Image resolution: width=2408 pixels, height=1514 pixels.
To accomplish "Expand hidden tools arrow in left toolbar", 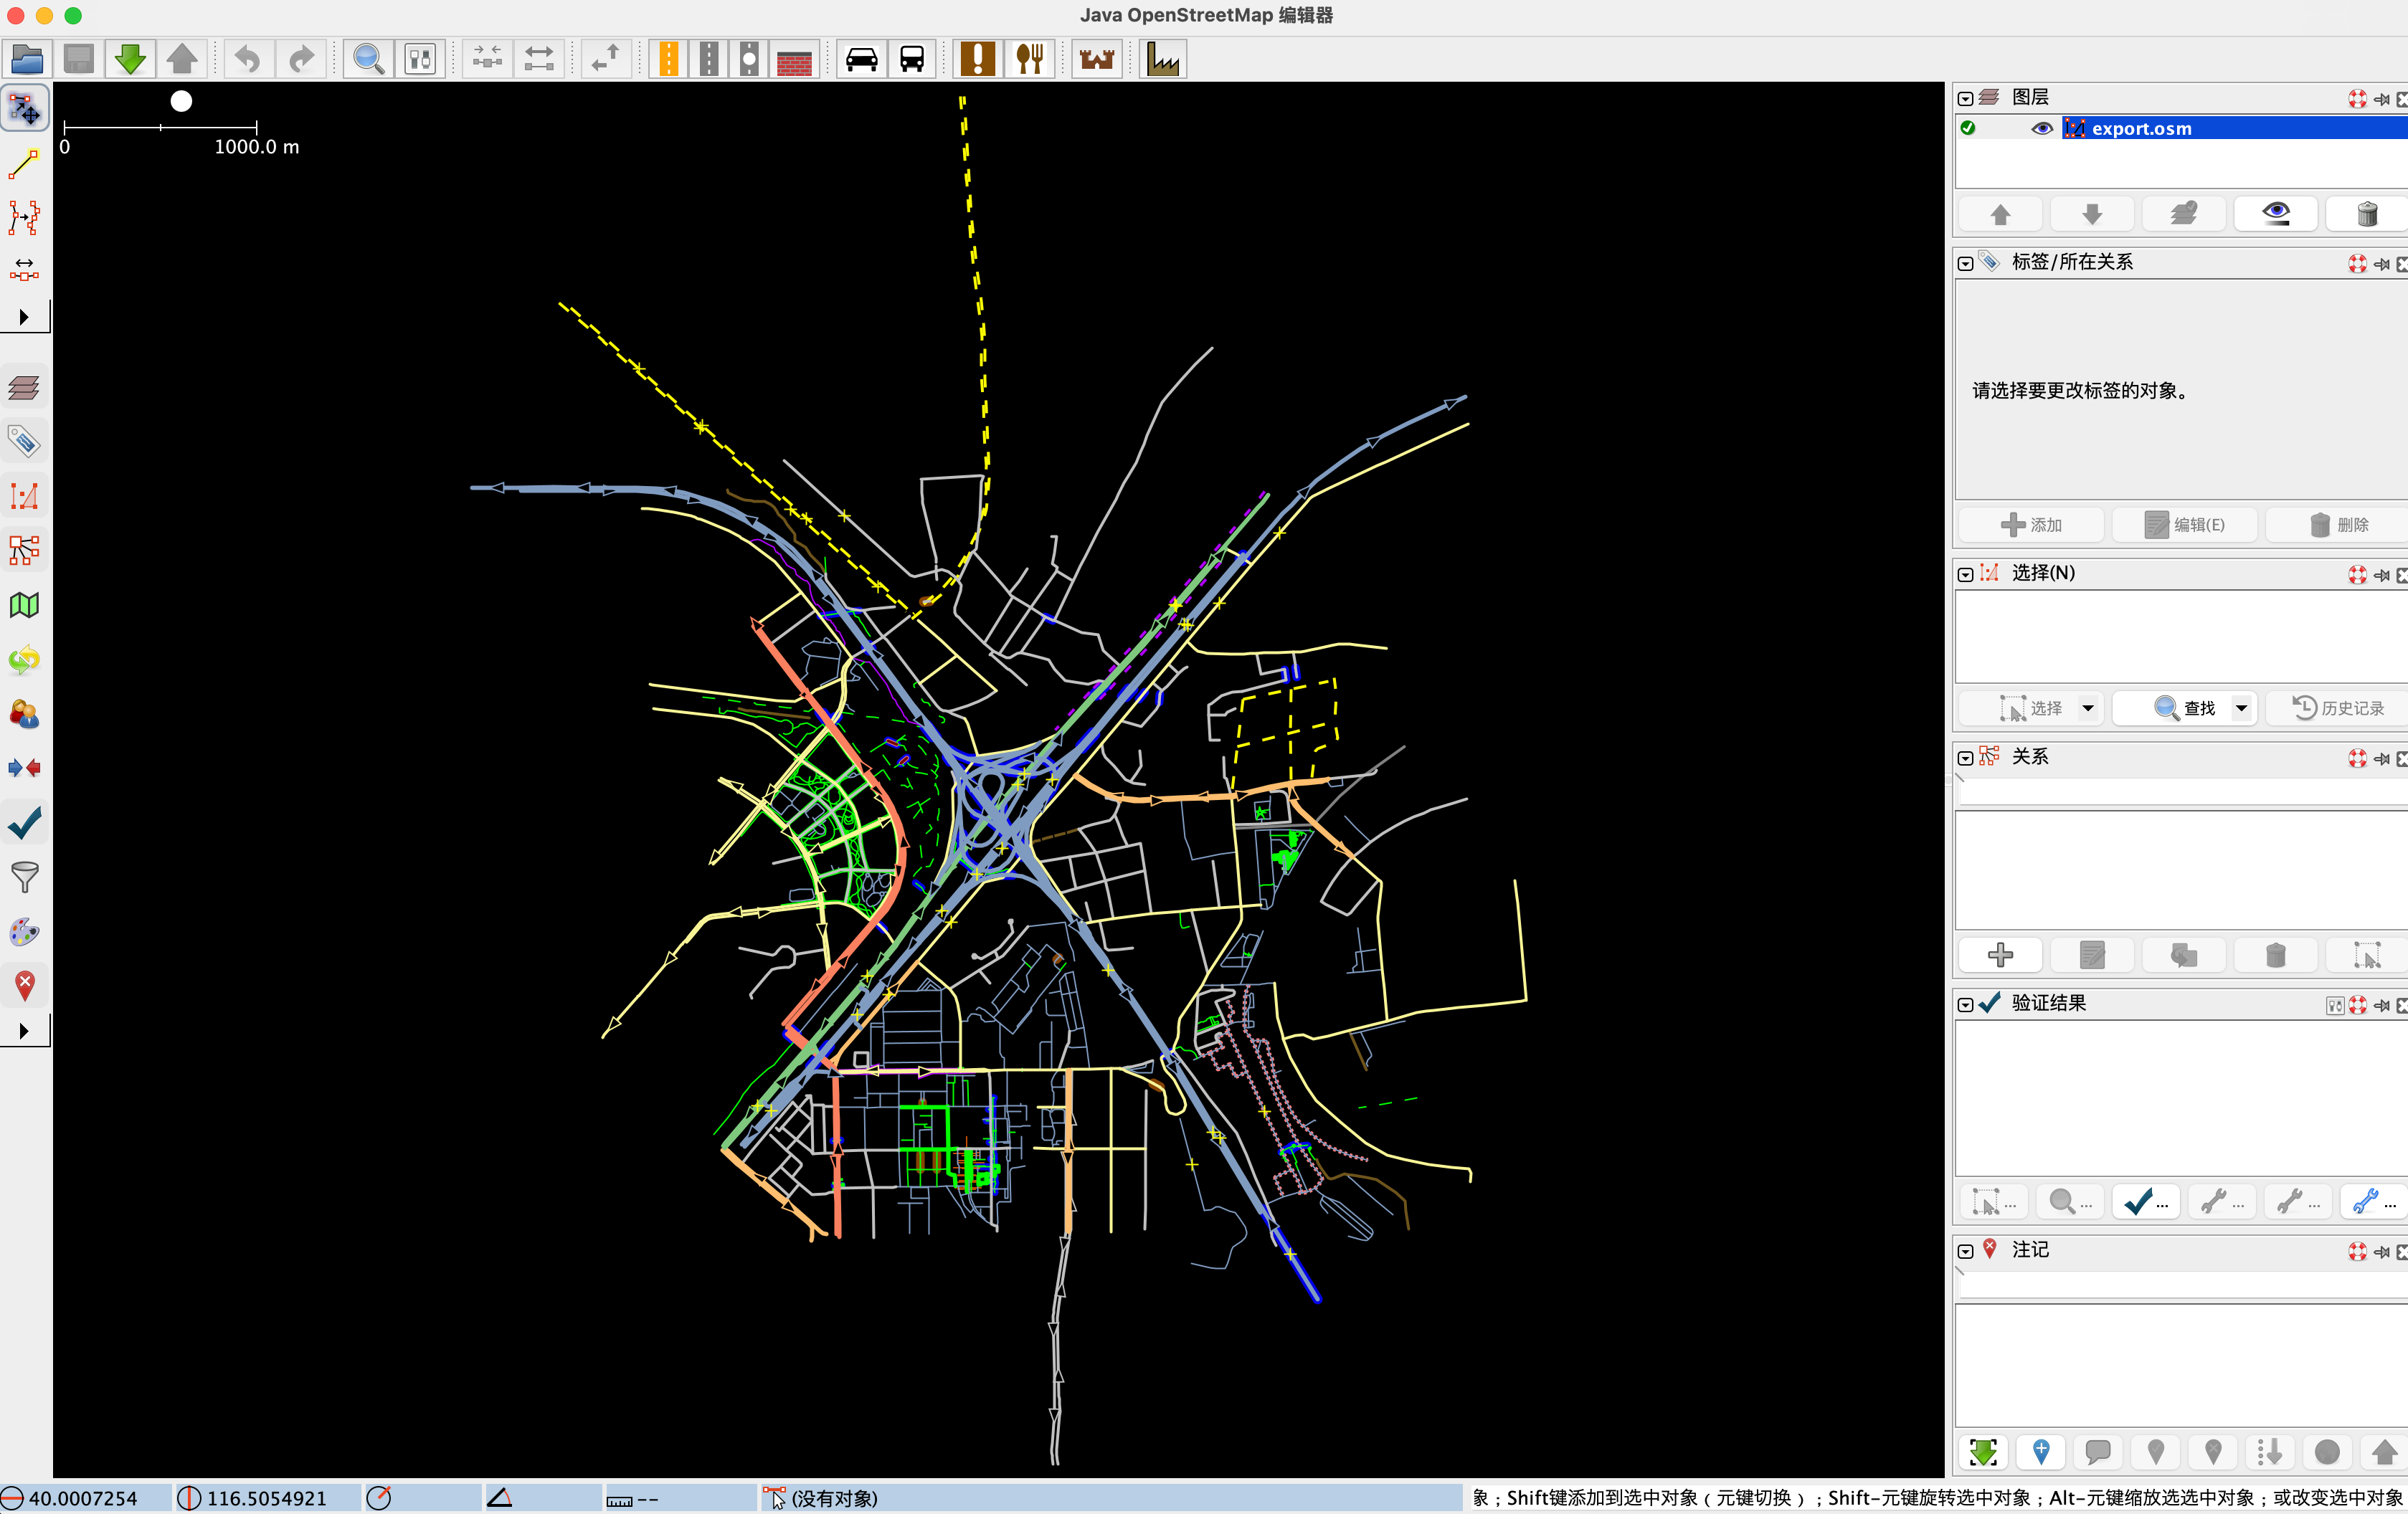I will 24,317.
